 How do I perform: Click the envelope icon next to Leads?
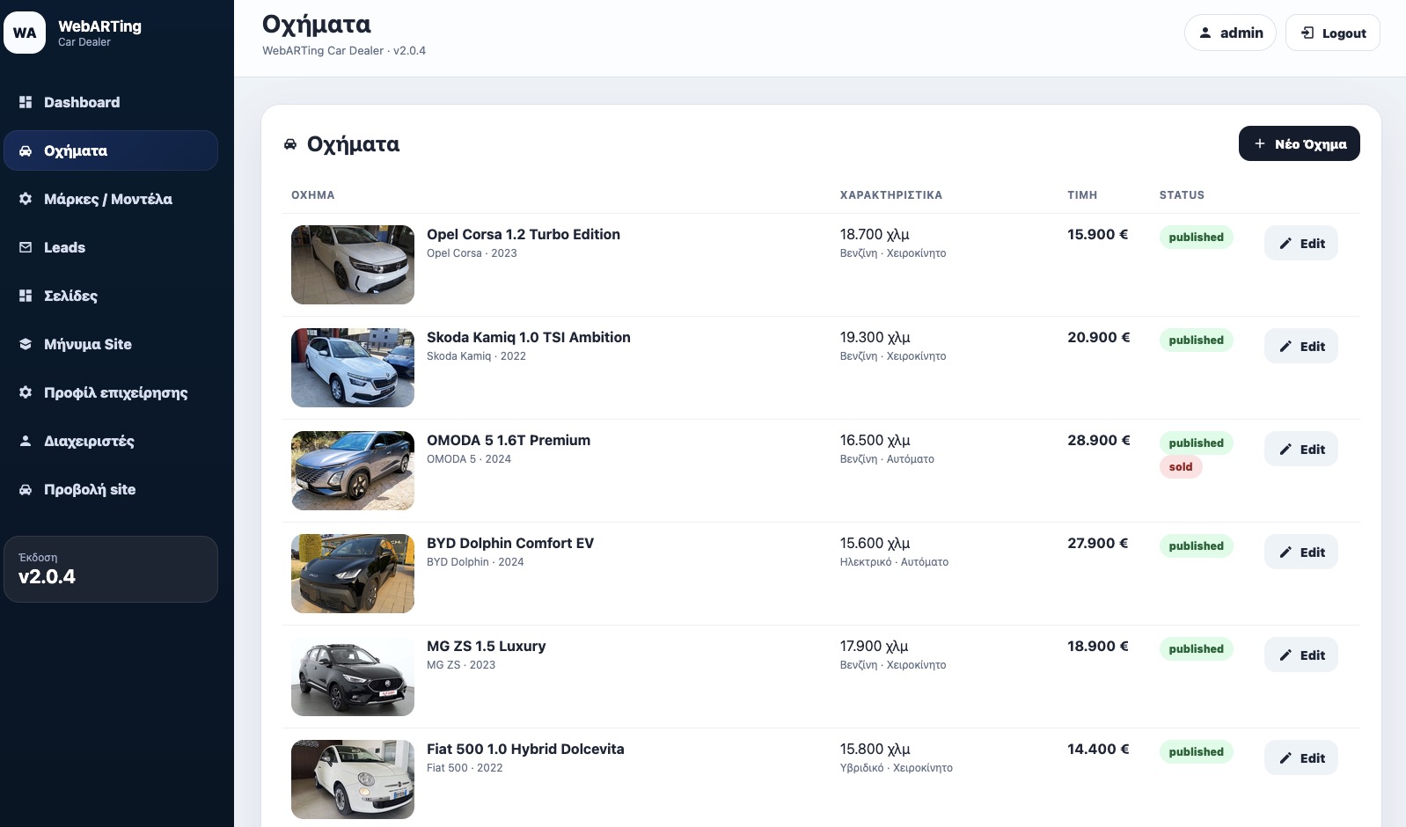pos(26,247)
